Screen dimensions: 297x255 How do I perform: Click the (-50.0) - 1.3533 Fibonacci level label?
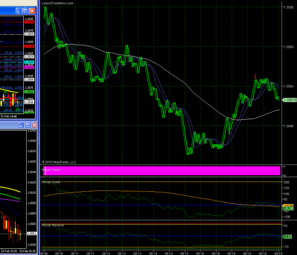pos(13,110)
